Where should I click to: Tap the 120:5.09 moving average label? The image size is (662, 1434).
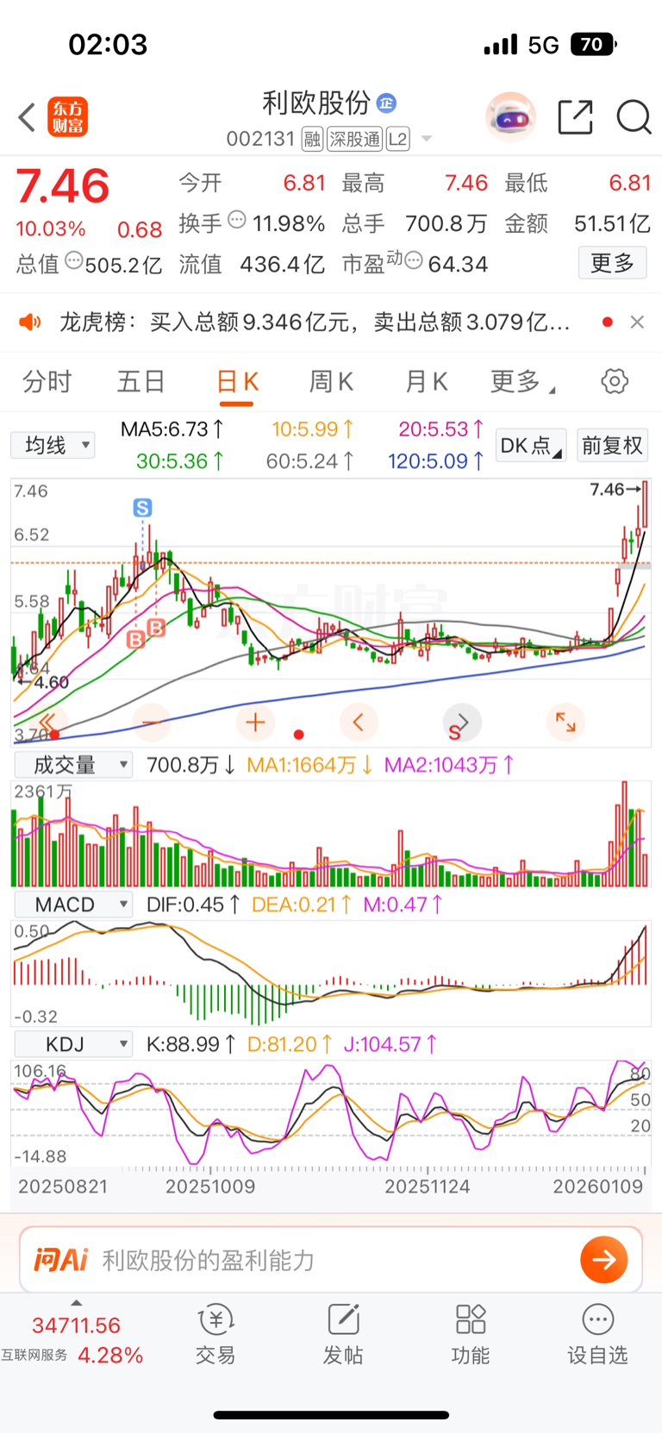point(435,461)
